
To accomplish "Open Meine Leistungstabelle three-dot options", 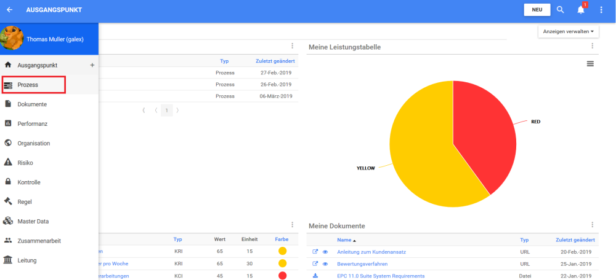I will coord(592,46).
